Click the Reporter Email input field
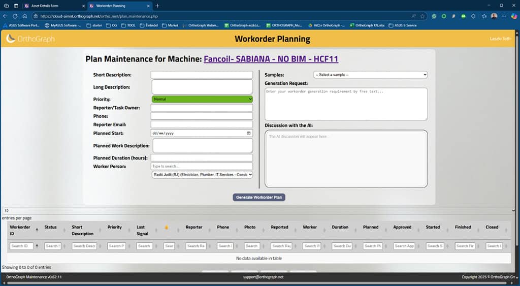This screenshot has width=520, height=286. point(202,125)
